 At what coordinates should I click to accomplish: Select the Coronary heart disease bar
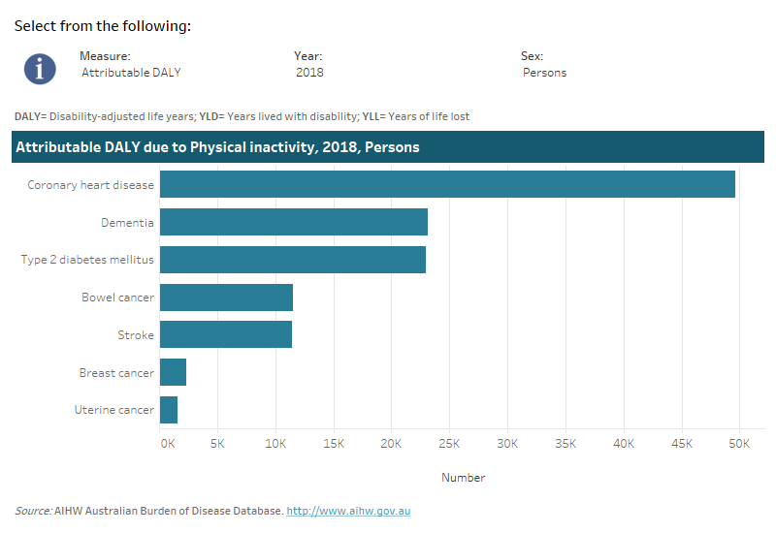pyautogui.click(x=447, y=184)
